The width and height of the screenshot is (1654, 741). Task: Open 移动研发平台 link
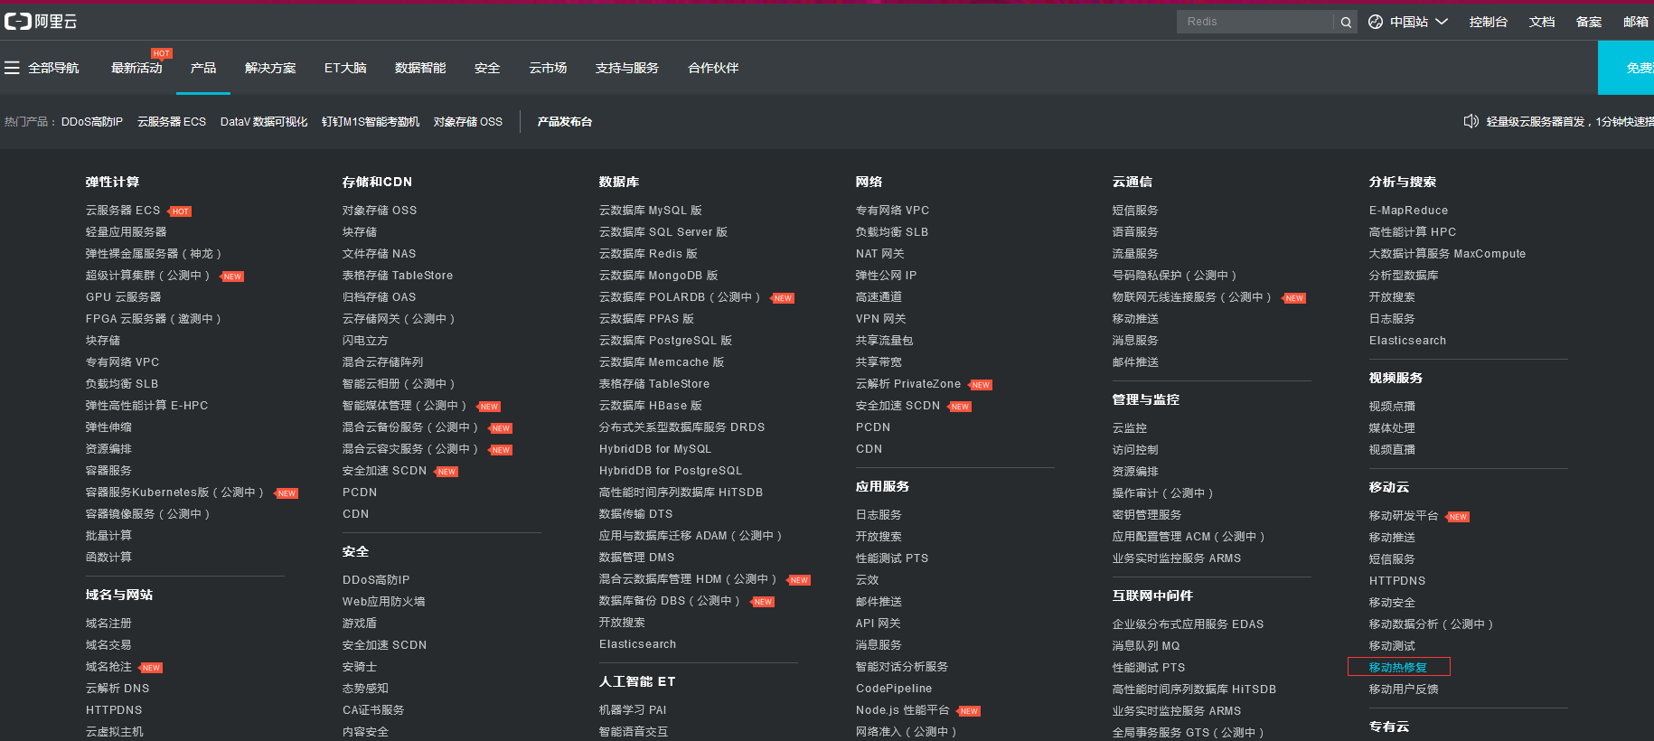[1404, 516]
